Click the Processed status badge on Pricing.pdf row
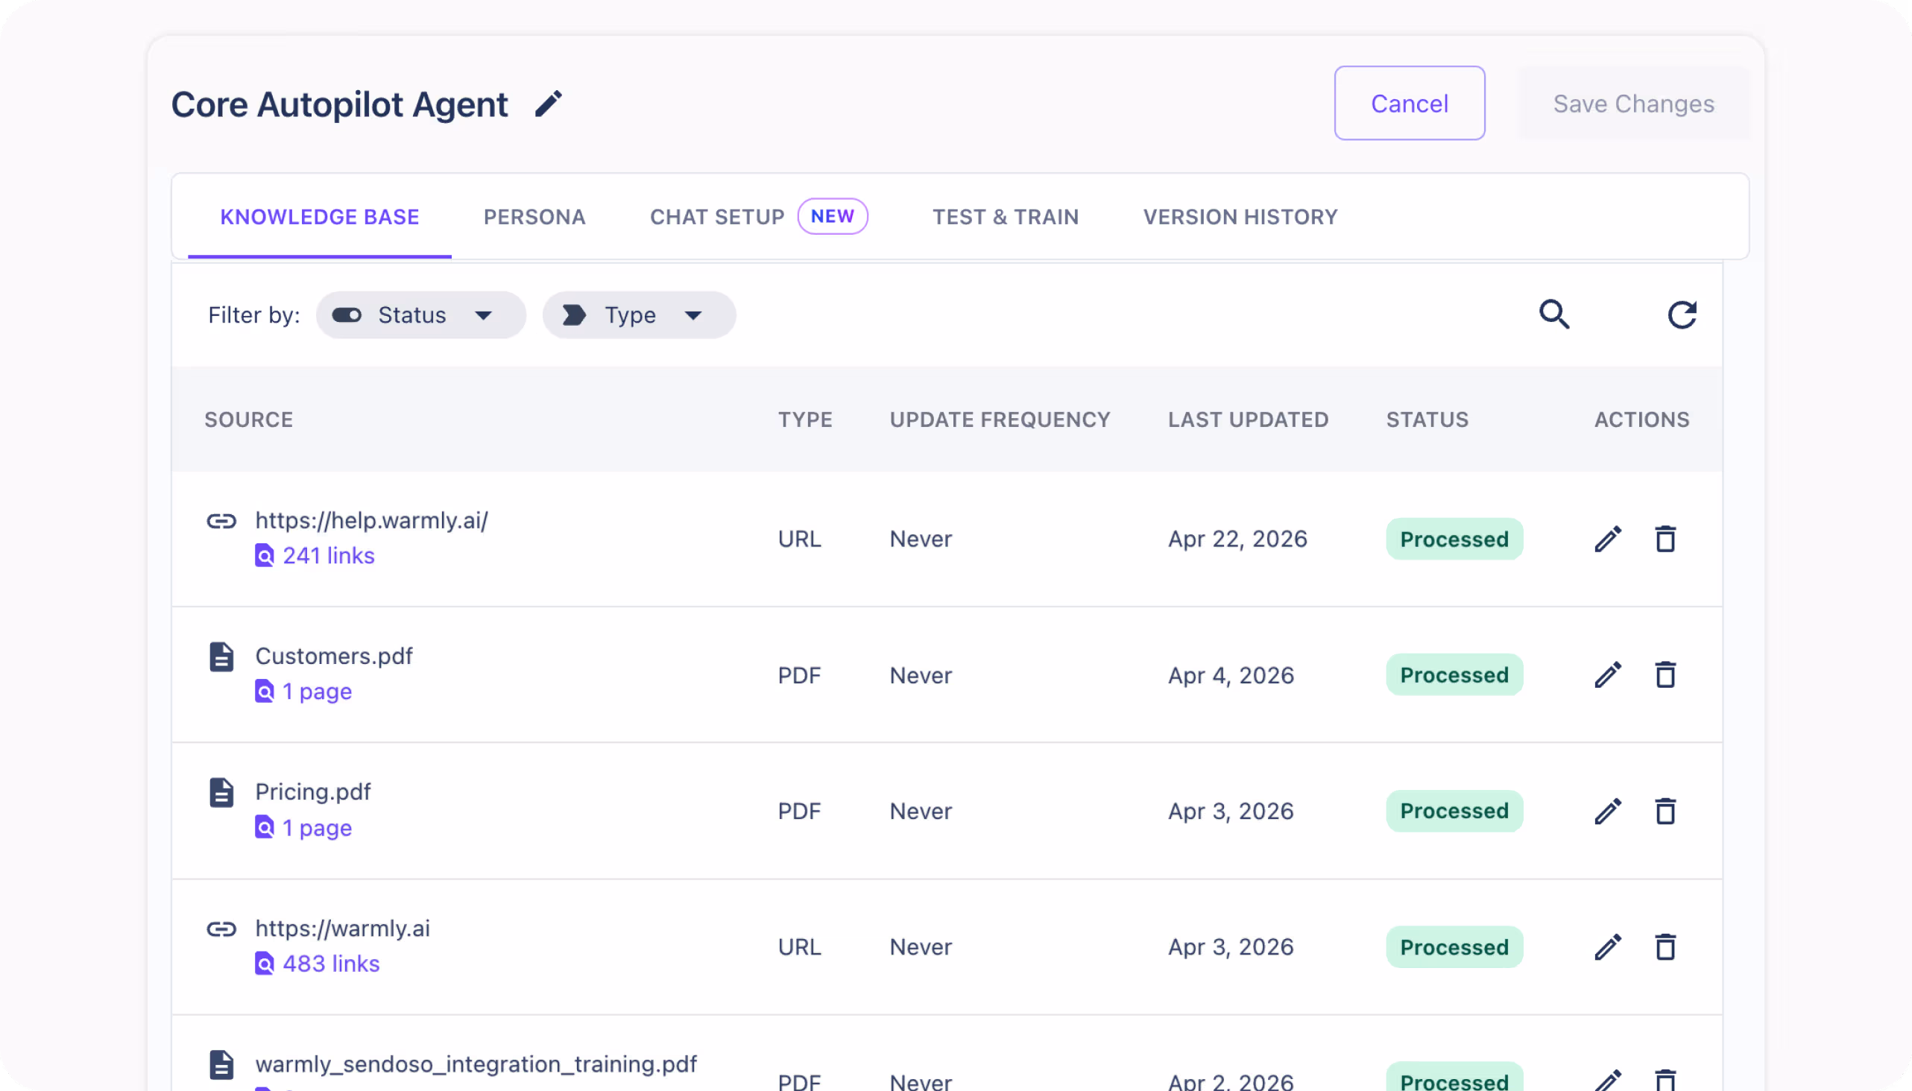The height and width of the screenshot is (1091, 1912). click(x=1454, y=811)
